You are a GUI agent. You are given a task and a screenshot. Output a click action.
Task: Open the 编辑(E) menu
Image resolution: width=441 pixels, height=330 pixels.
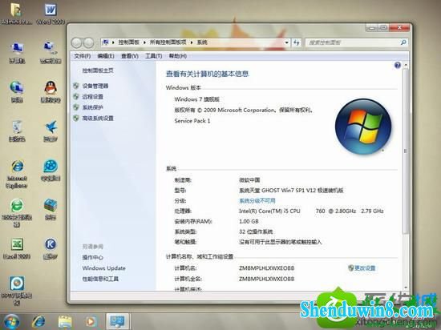(x=106, y=56)
